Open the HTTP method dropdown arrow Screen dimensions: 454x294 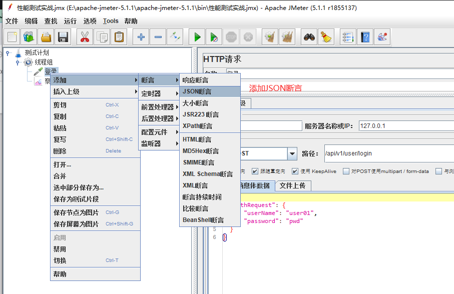292,153
